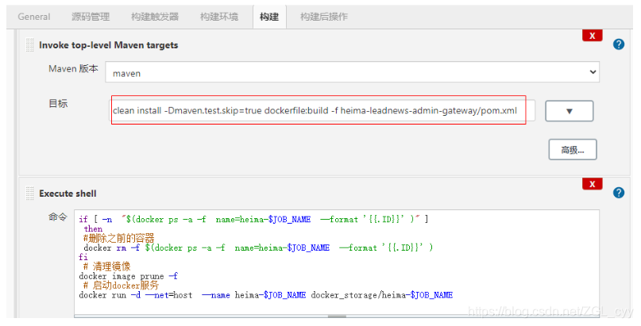641x326 pixels.
Task: Delete the Execute shell build step
Action: (x=592, y=184)
